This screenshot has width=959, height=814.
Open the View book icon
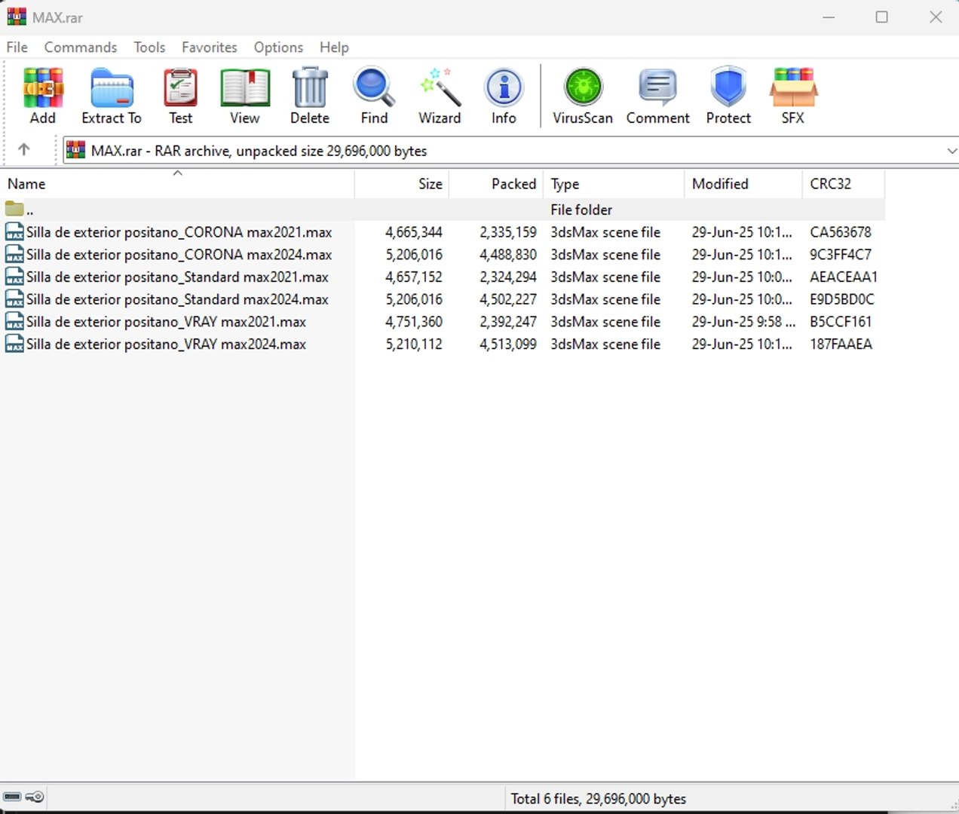click(245, 87)
